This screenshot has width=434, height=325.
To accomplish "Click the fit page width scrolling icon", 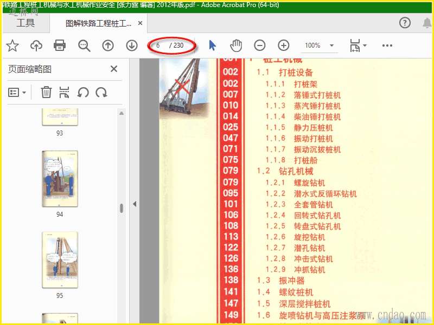I will [x=355, y=45].
